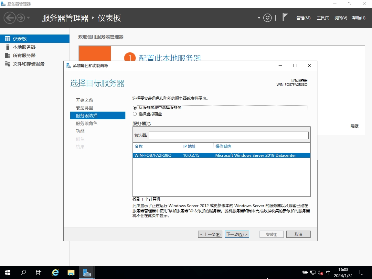Image resolution: width=372 pixels, height=279 pixels.
Task: Select the 从服务器池中选择服务器 radio option
Action: (x=135, y=108)
